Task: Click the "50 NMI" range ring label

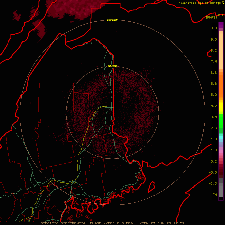Action: (112, 66)
